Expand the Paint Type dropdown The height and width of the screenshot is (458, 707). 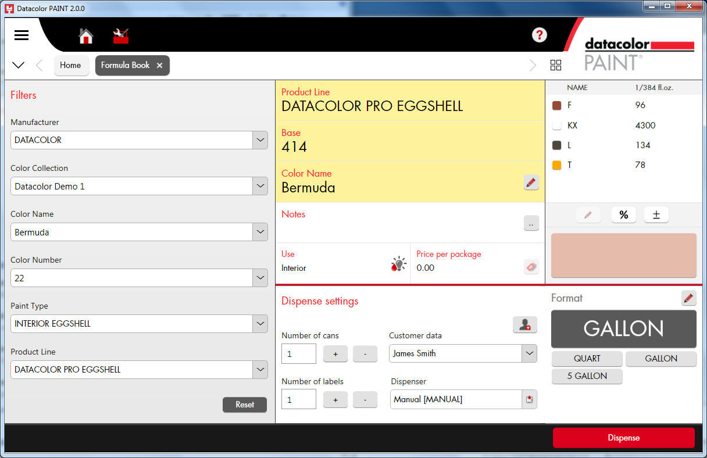click(260, 324)
